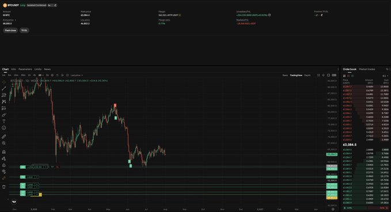The image size is (391, 212).
Task: Open the Parameters tab
Action: 25,69
